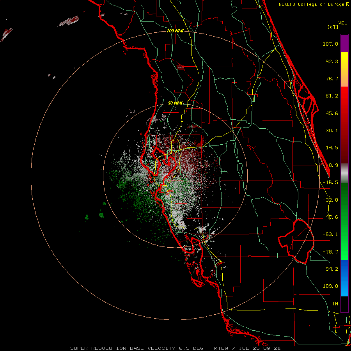Click the purple segment of velocity color bar
Viewport: 351px width, 351px height.
point(344,43)
